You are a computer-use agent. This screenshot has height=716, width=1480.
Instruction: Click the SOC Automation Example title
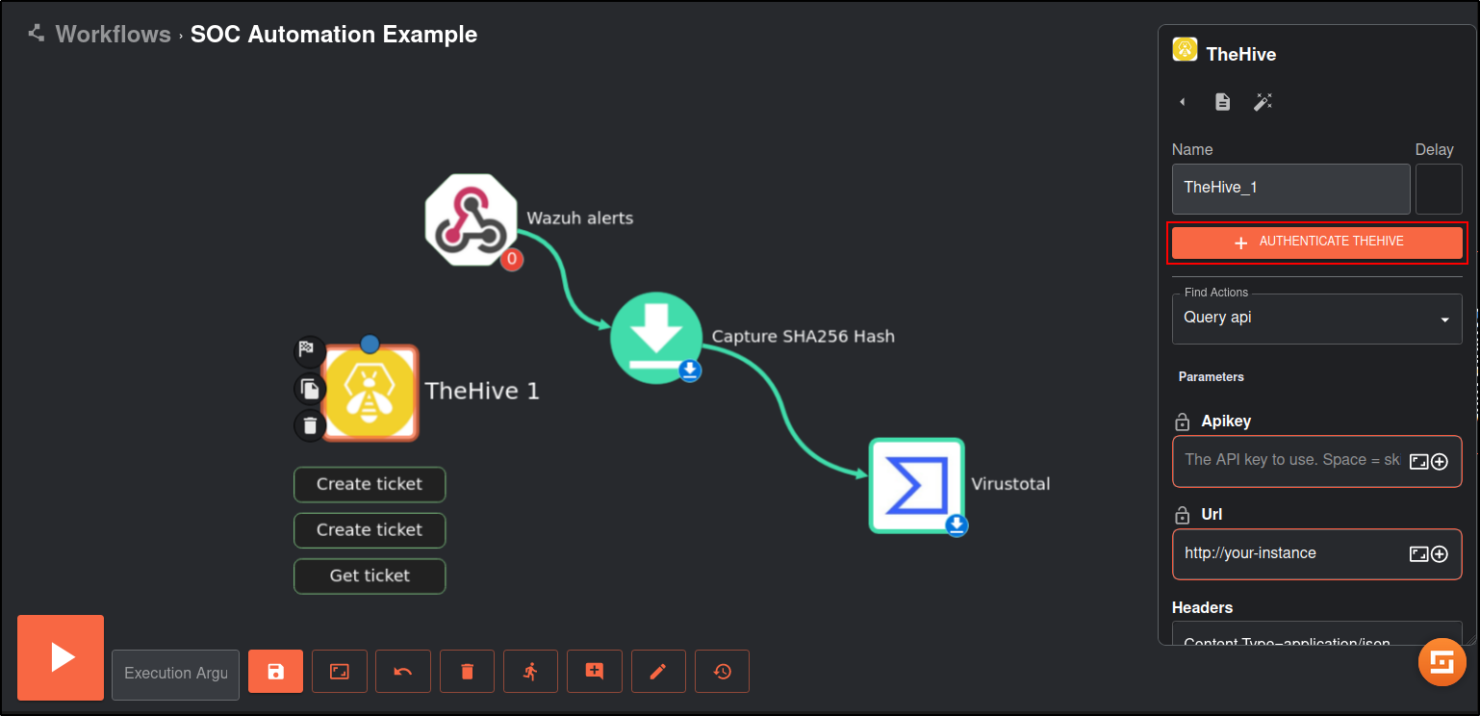point(334,35)
